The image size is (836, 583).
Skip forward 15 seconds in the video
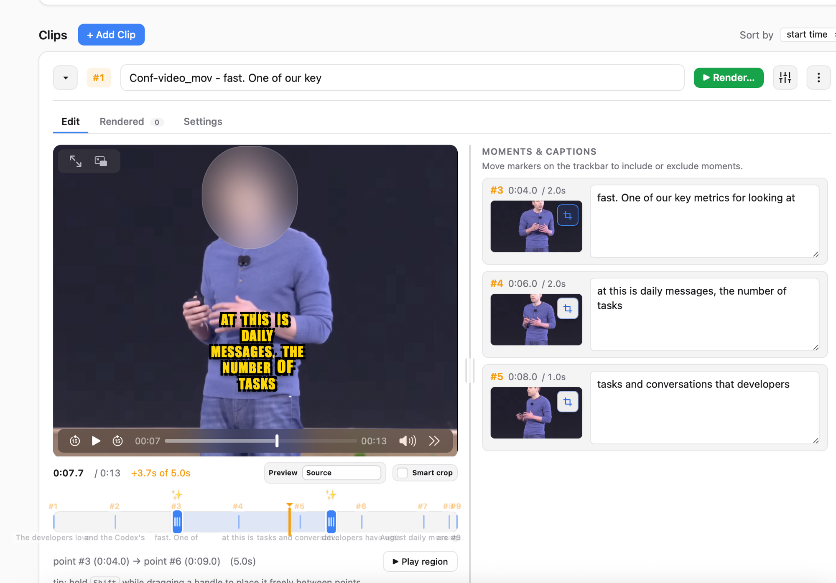(118, 441)
